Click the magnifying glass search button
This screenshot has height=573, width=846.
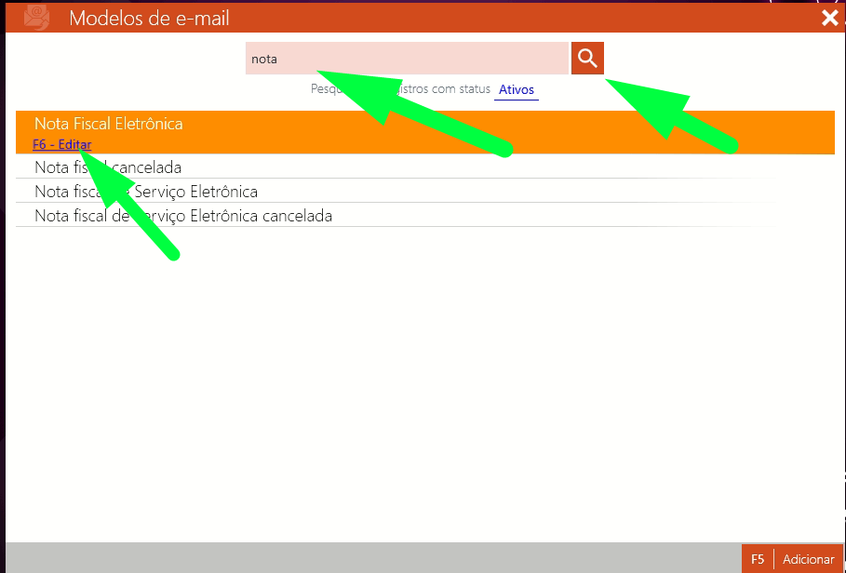[587, 59]
